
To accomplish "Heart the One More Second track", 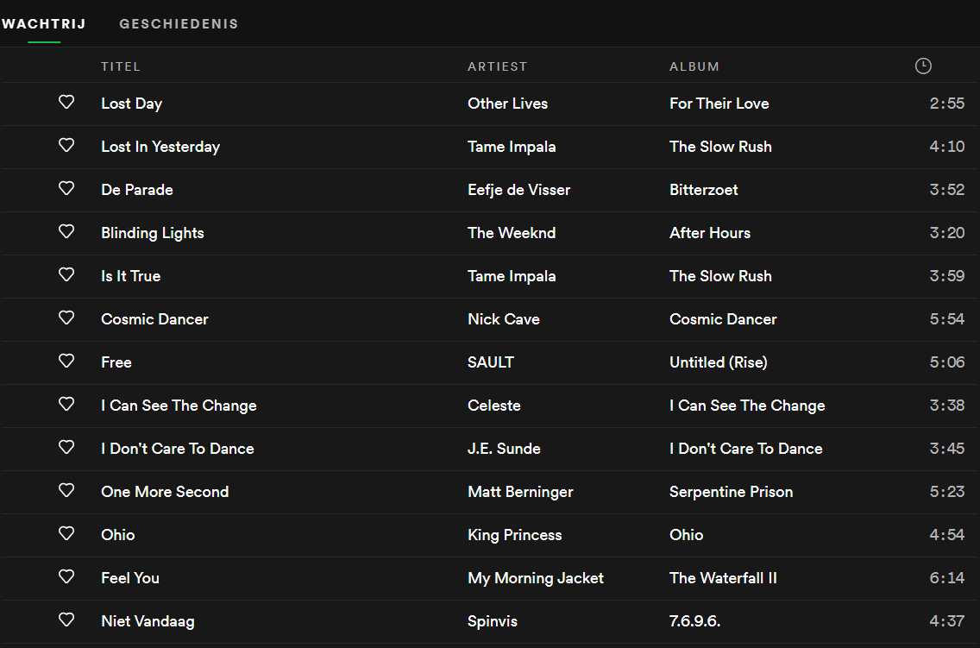I will pyautogui.click(x=66, y=490).
